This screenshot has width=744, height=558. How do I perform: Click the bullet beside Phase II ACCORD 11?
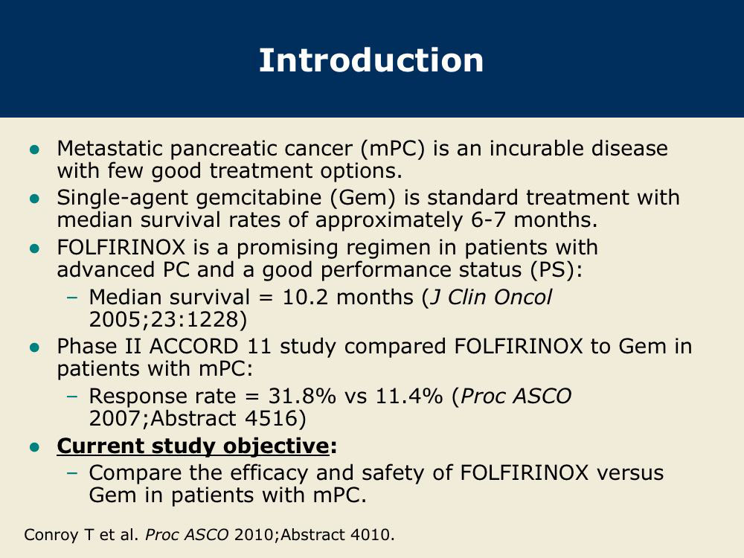pyautogui.click(x=35, y=347)
